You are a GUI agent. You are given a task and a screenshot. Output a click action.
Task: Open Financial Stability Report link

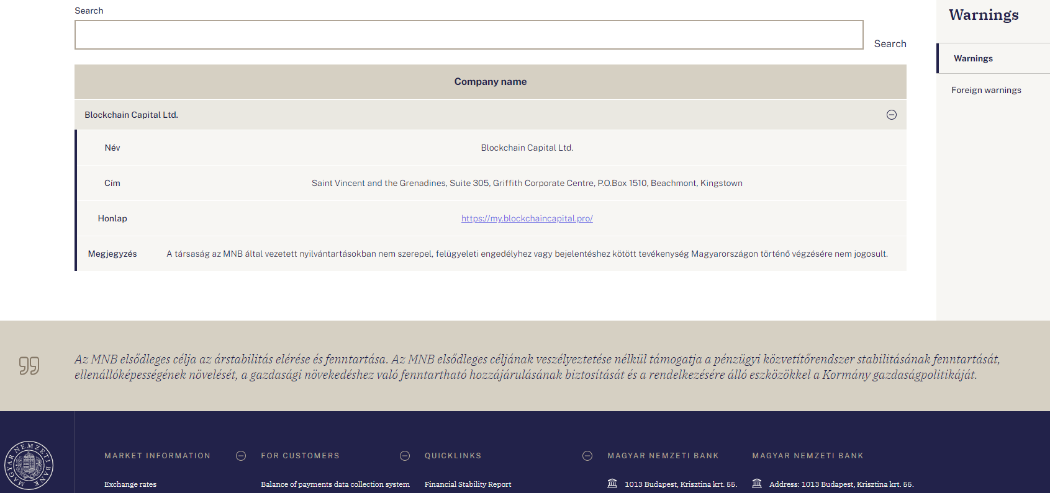coord(468,484)
